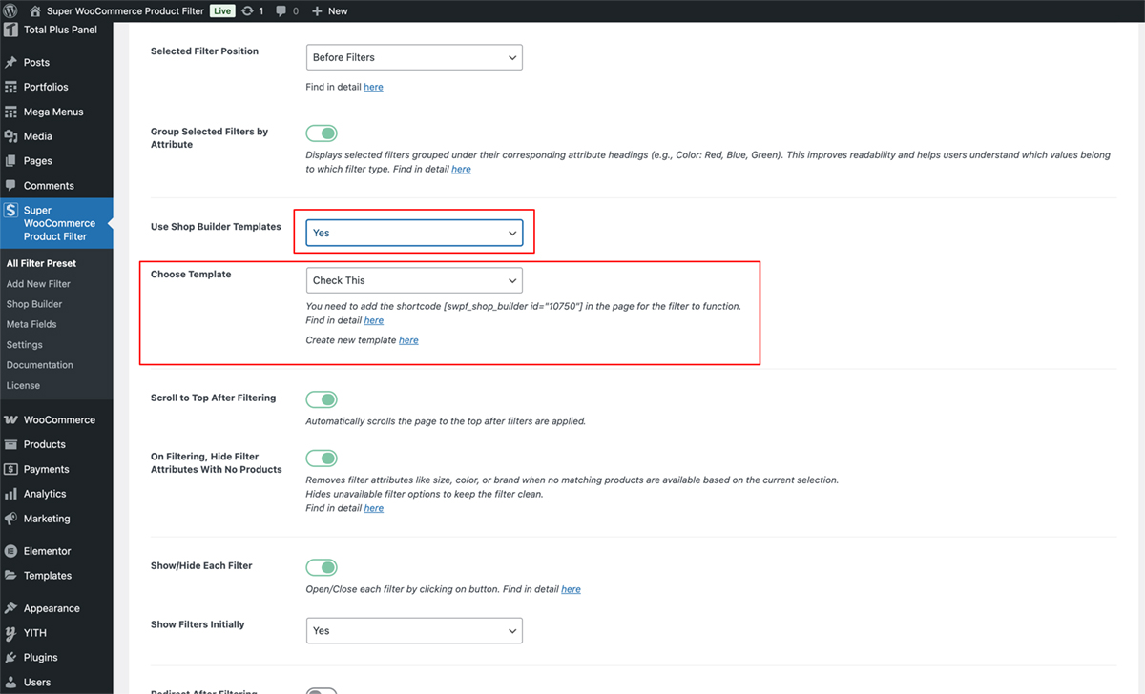
Task: Click the 'Choose Template' label text
Action: (x=191, y=275)
